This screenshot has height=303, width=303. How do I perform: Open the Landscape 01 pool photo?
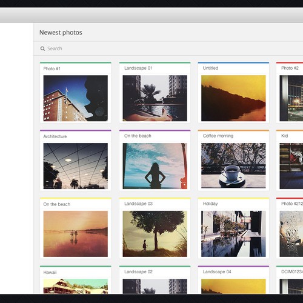tap(155, 98)
